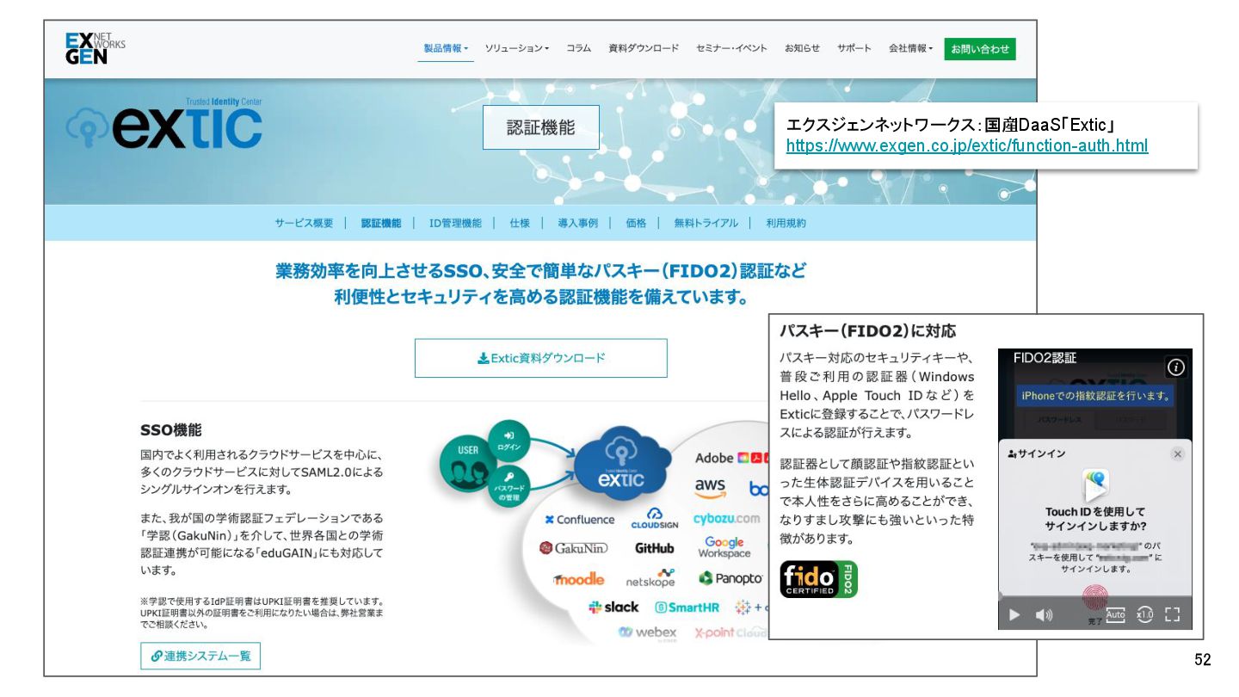The image size is (1239, 697).
Task: Select the 価格 sub-navigation tab
Action: [x=636, y=223]
